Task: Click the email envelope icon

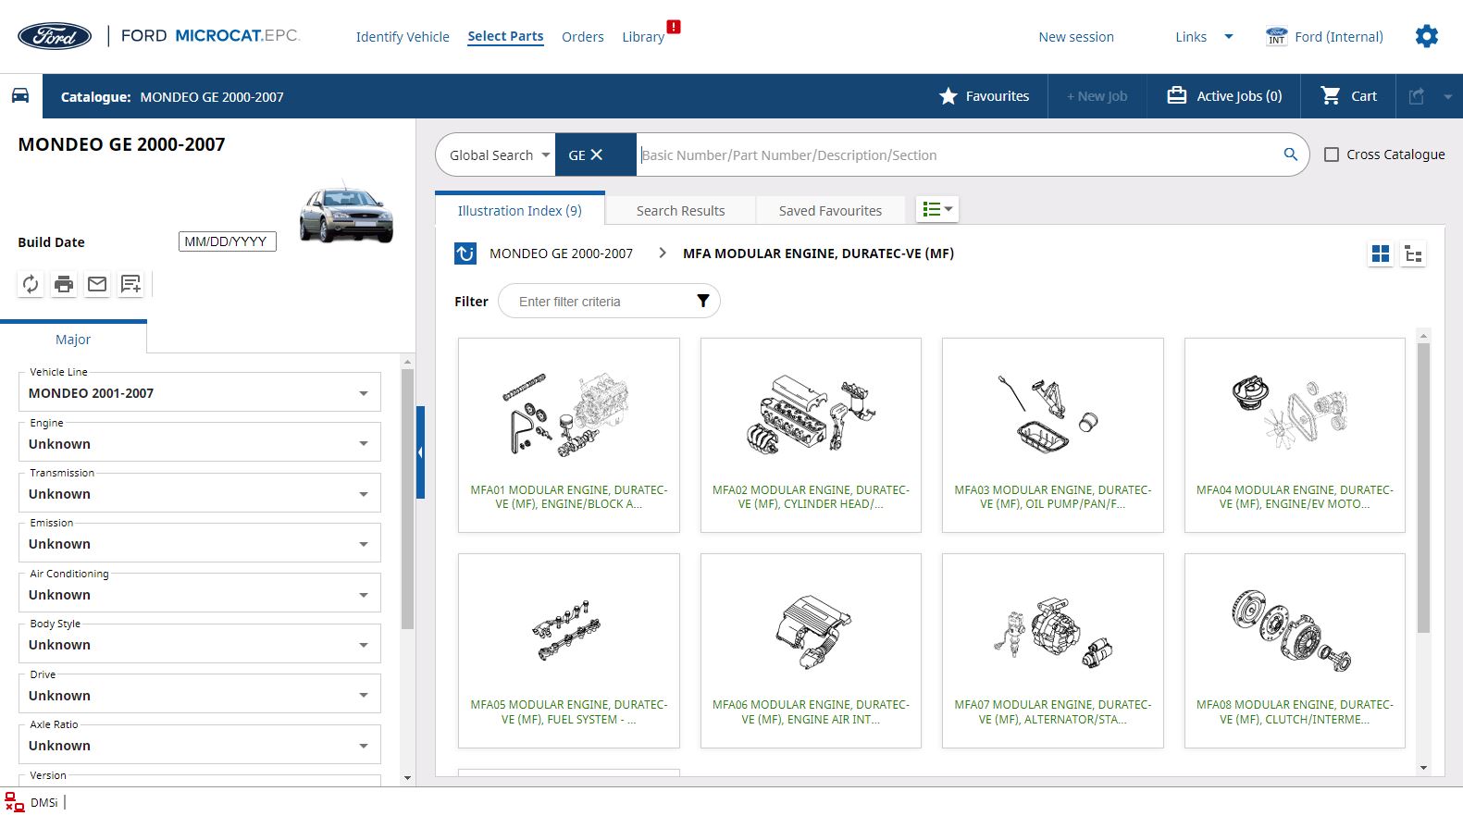Action: [97, 284]
